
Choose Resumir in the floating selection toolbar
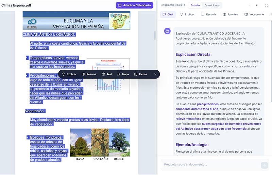(x=89, y=74)
